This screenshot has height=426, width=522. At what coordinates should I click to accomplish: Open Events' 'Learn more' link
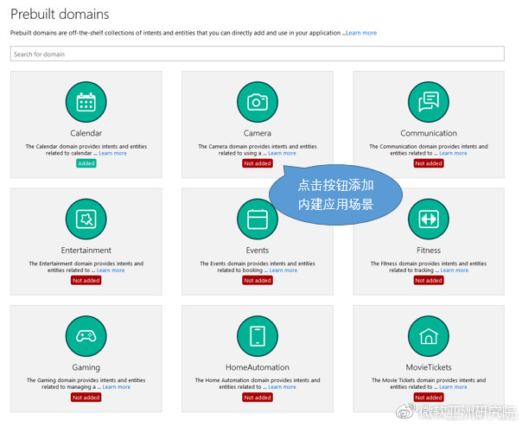[x=283, y=270]
